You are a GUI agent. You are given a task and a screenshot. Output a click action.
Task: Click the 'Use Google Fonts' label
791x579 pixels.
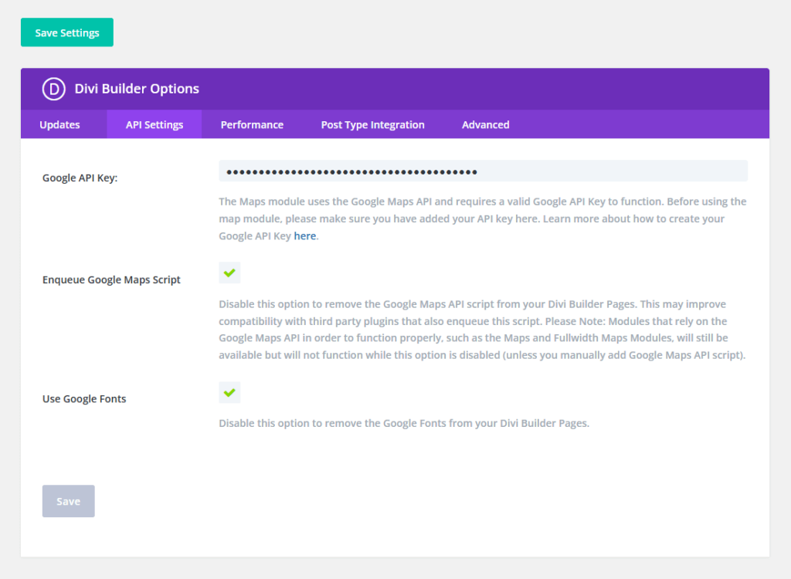click(x=84, y=399)
